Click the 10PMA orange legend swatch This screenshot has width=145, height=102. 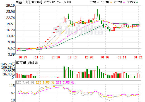[111, 2]
